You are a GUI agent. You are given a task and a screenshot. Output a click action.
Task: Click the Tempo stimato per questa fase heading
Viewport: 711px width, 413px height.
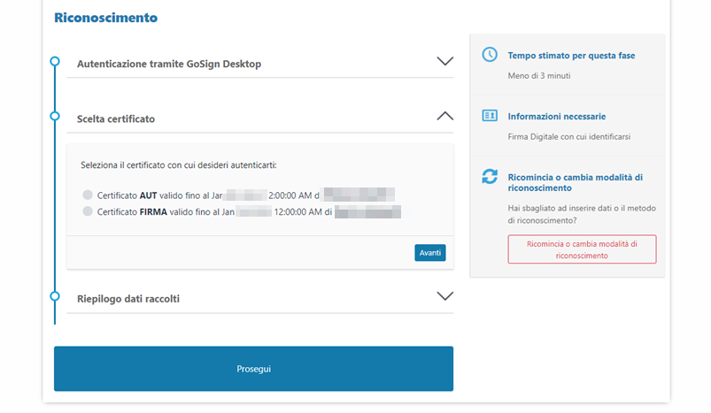tap(571, 56)
